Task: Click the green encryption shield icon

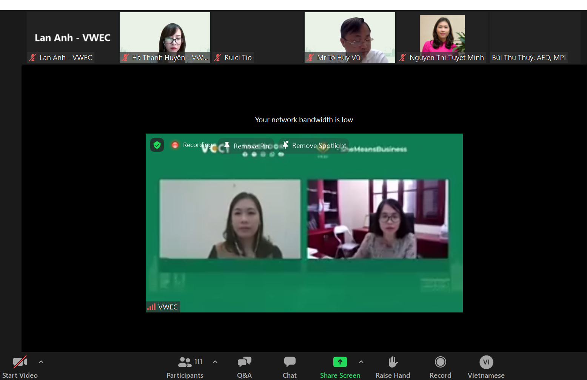Action: 157,145
